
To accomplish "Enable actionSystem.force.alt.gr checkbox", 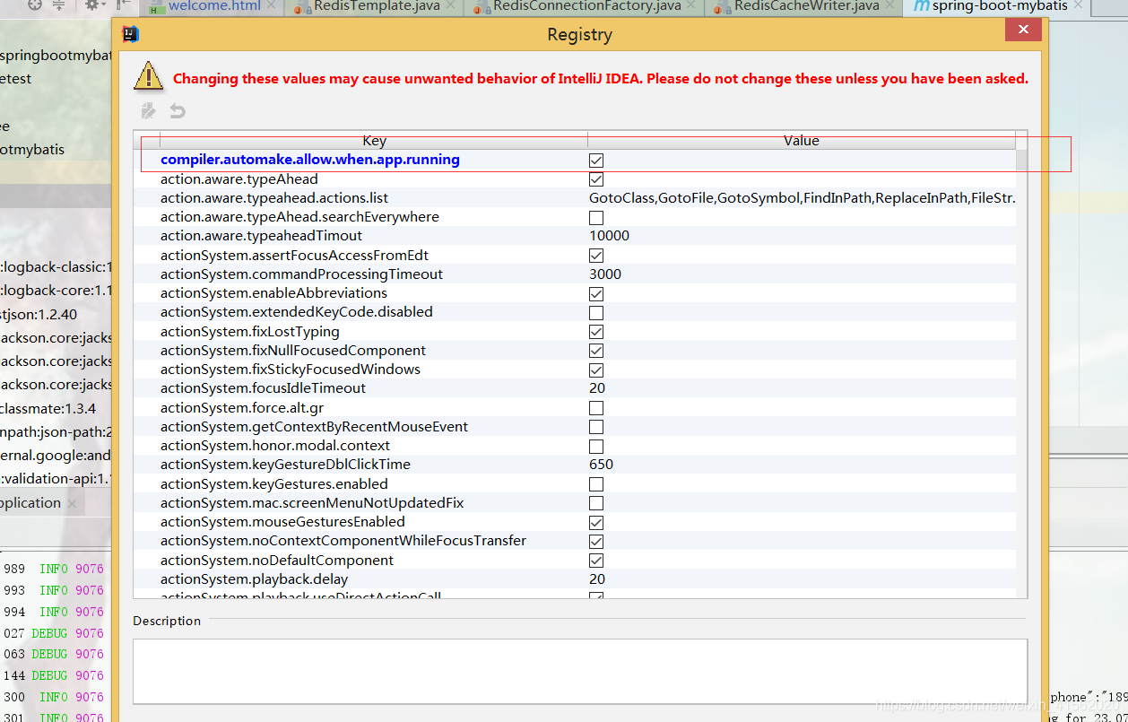I will [596, 408].
